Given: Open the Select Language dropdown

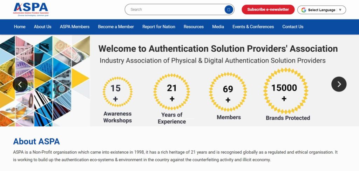Looking at the screenshot, I should pyautogui.click(x=322, y=10).
